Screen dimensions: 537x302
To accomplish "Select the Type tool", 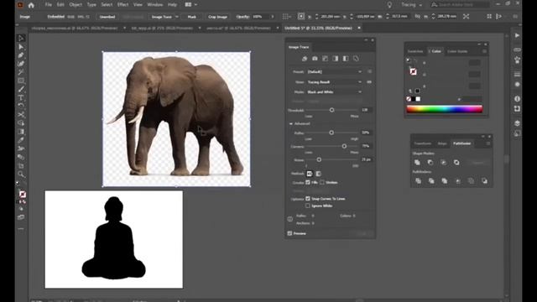I will (21, 97).
